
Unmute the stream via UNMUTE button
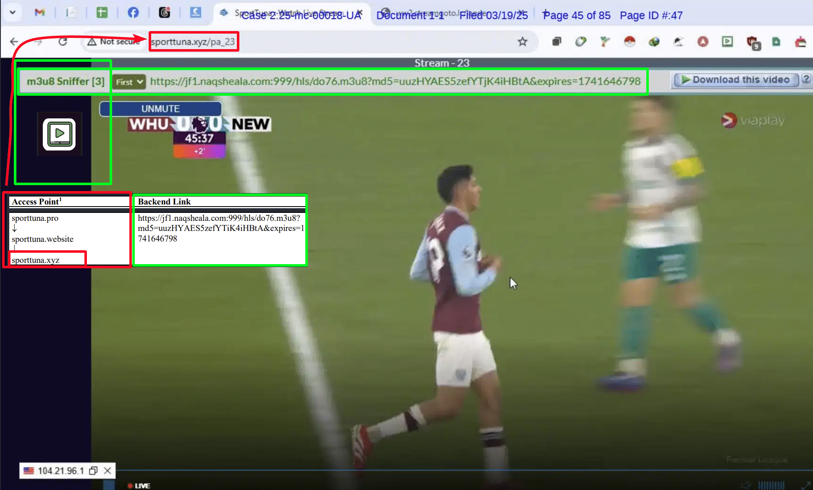(x=160, y=109)
